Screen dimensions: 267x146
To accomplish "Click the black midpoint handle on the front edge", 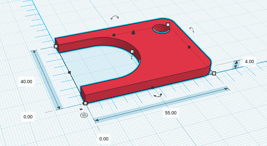I will coord(152,88).
